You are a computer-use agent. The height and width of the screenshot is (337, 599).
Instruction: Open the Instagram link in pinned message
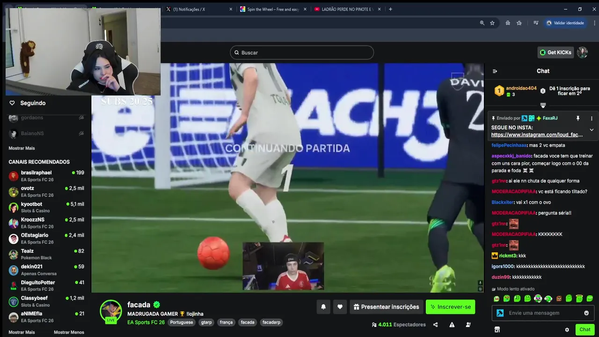(x=537, y=135)
